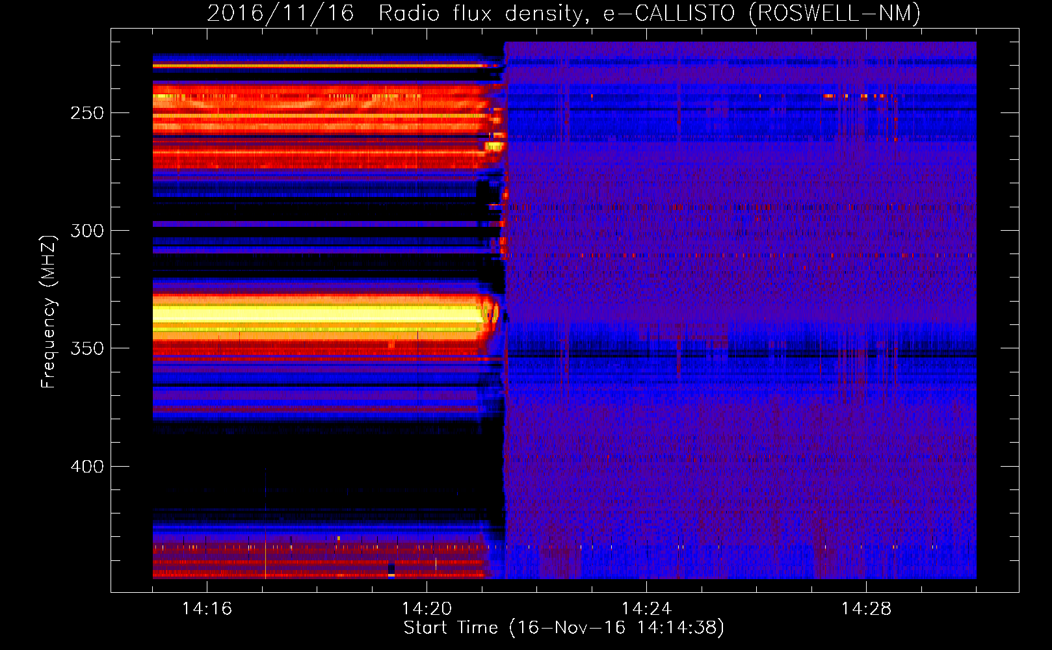Screen dimensions: 1052x650
Task: Click the Frequency (MHZ) axis label
Action: 49,312
